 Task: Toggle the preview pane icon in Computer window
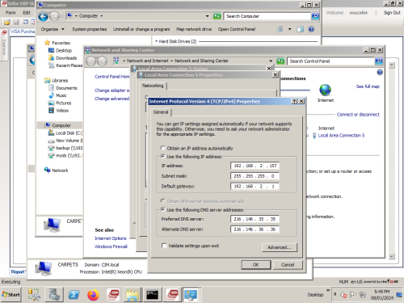tap(300, 29)
